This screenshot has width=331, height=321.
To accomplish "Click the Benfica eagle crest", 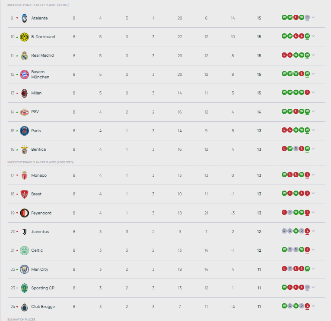I will click(24, 149).
